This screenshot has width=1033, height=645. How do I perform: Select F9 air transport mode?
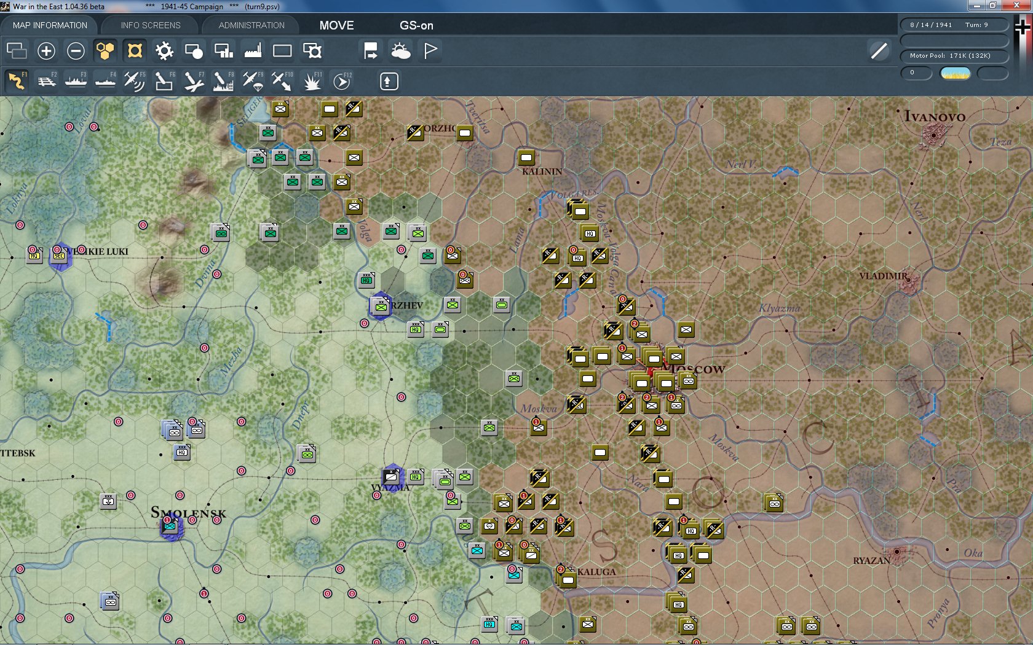[253, 81]
